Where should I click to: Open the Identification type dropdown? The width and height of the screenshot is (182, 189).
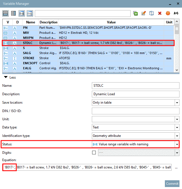tap(177, 136)
